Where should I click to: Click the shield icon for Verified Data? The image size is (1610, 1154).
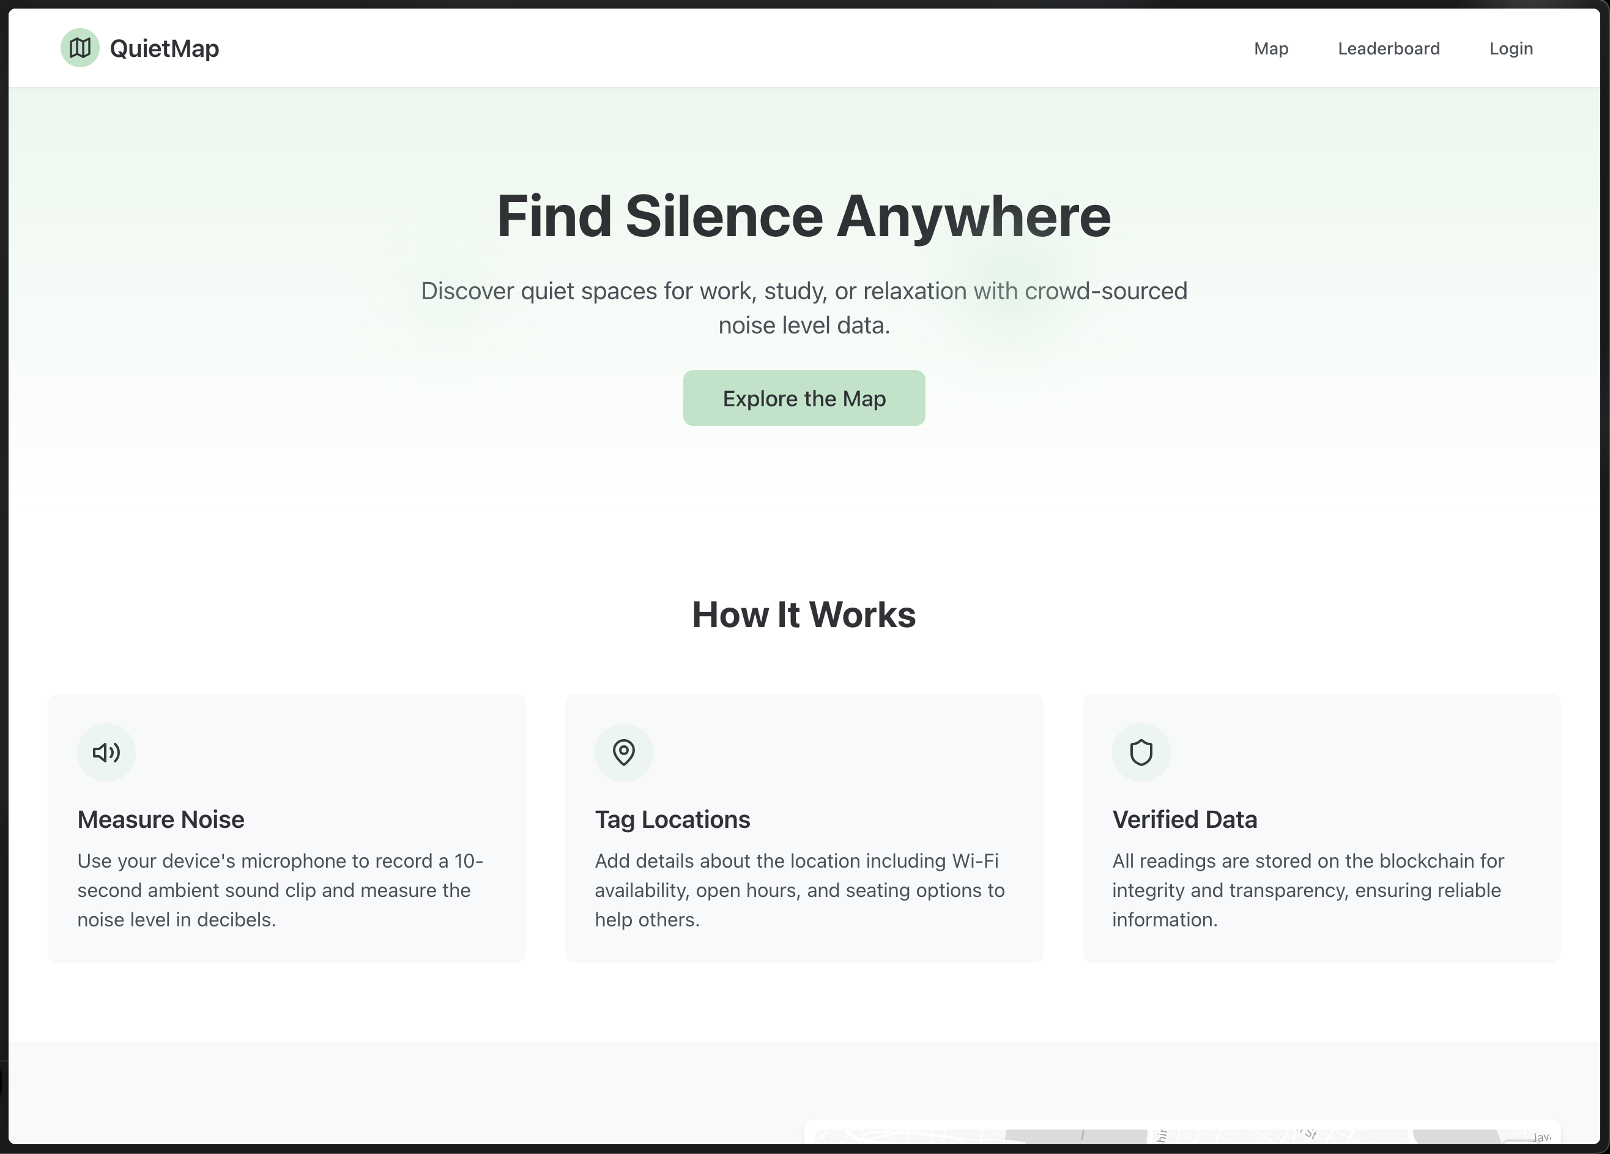coord(1140,752)
